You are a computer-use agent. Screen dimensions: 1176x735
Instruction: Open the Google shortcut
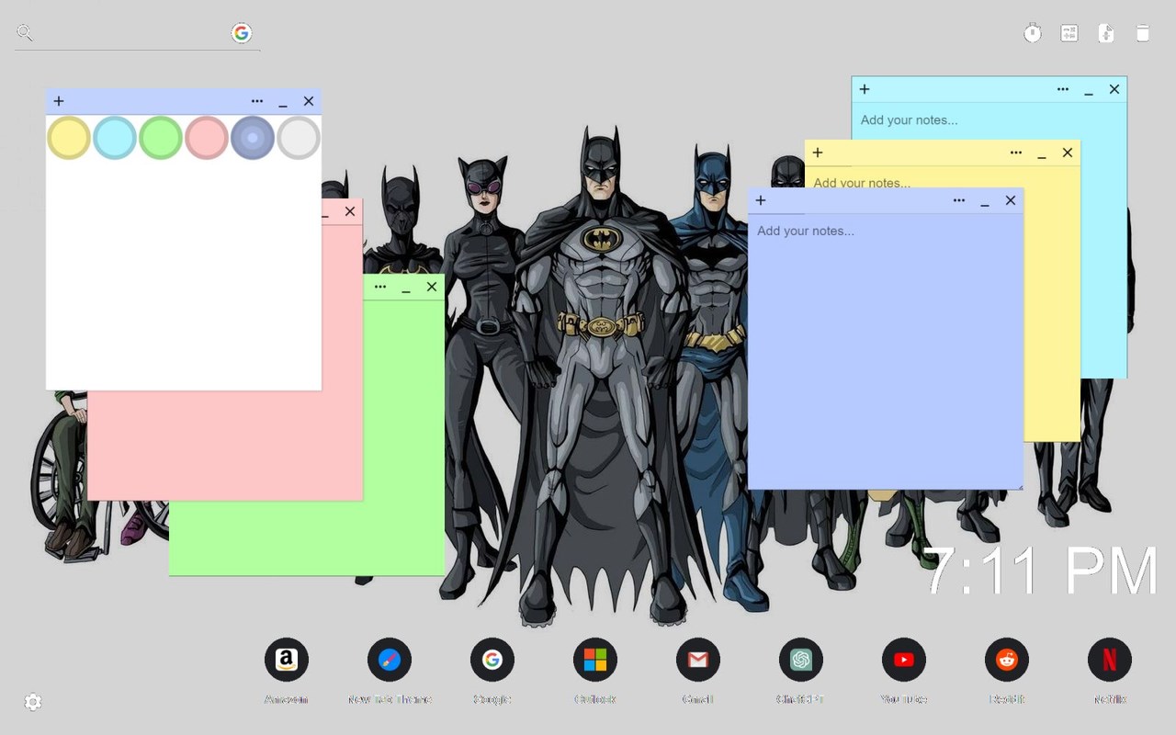(492, 660)
